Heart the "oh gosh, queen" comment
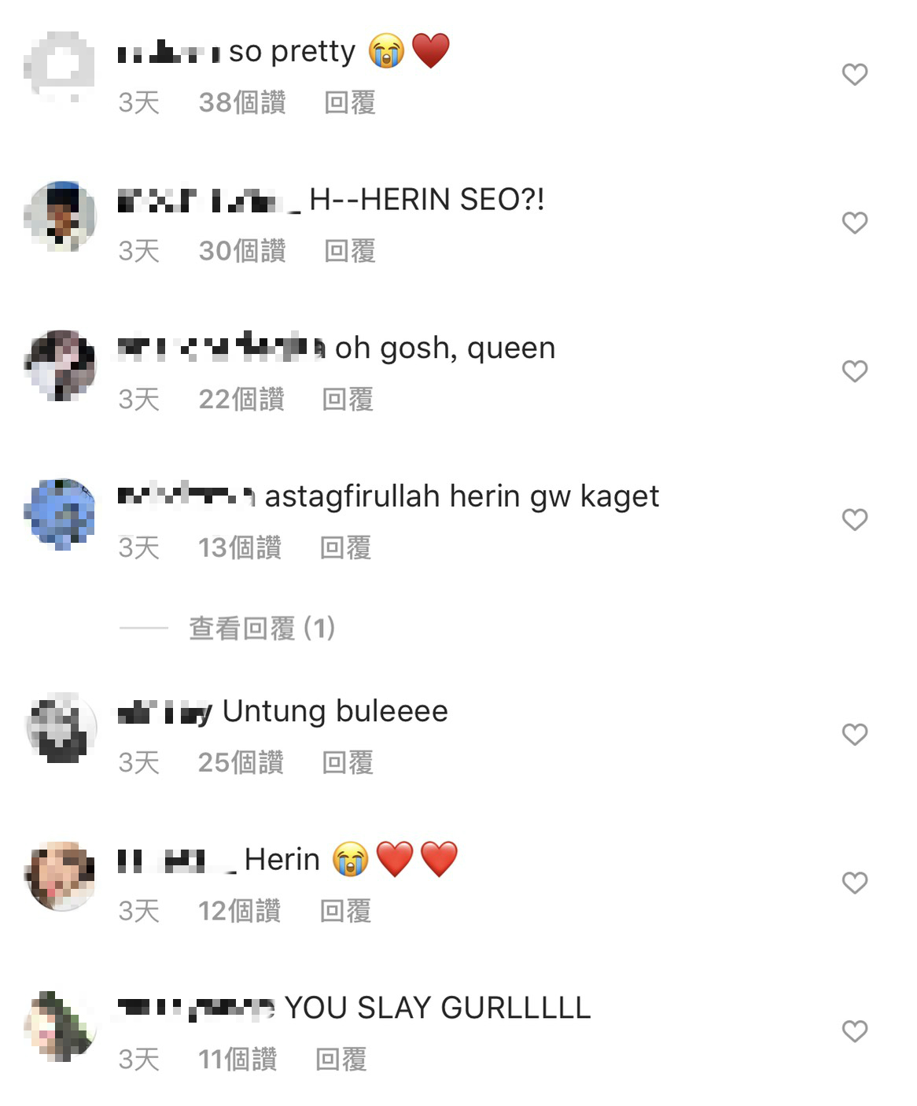917x1106 pixels. [854, 371]
